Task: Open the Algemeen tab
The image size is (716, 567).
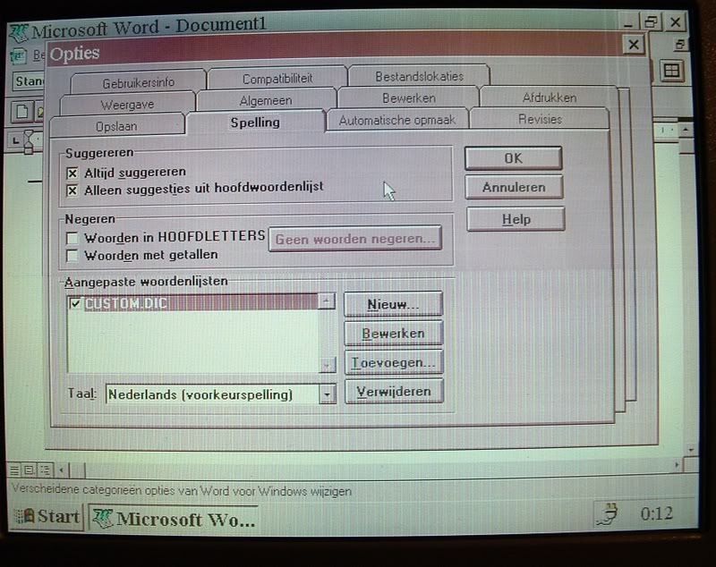Action: point(266,100)
